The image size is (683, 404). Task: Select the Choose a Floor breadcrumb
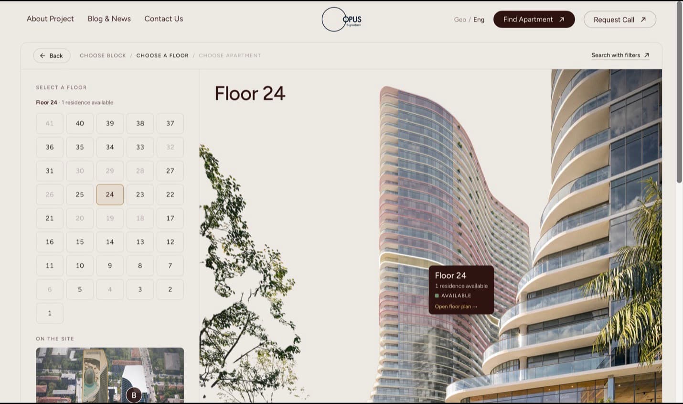162,55
